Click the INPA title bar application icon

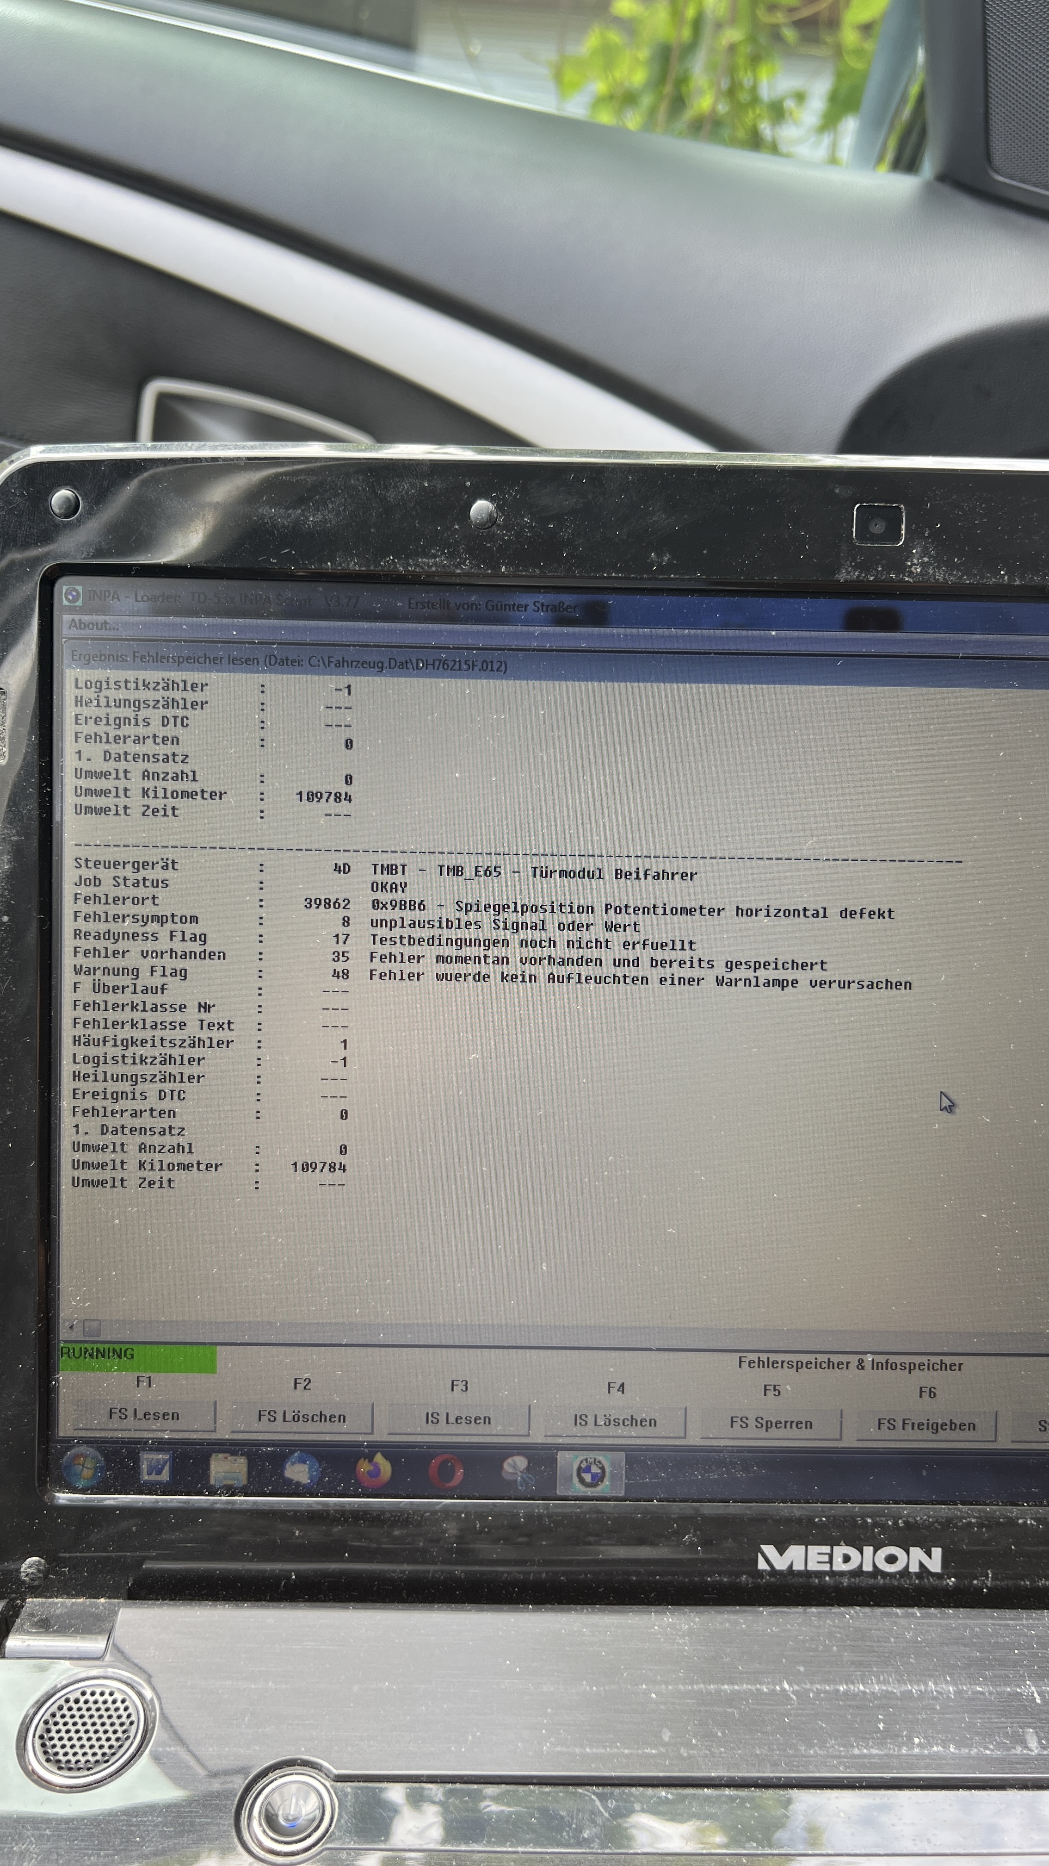tap(72, 596)
